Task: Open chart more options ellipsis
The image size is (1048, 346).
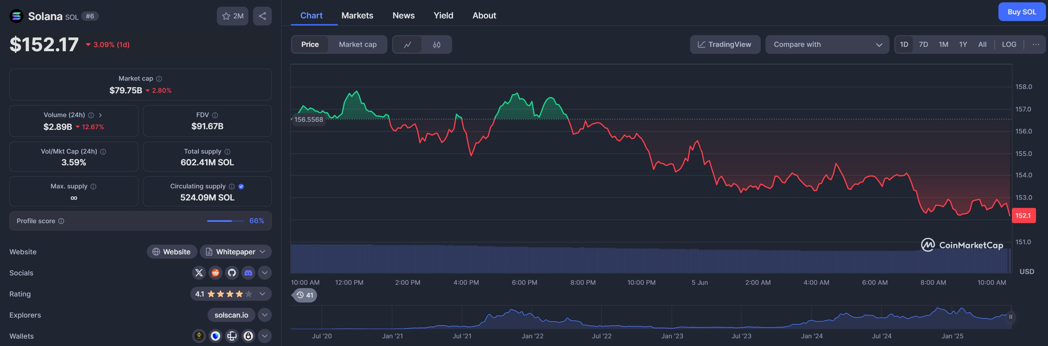Action: [1036, 45]
